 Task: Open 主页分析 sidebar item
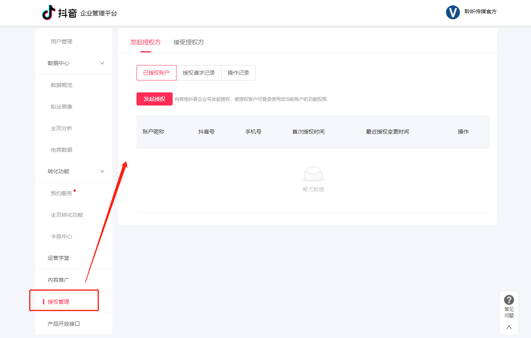(x=62, y=128)
